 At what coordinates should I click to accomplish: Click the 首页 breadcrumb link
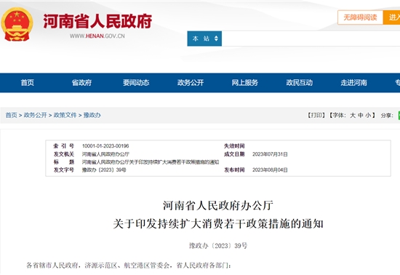coord(11,115)
